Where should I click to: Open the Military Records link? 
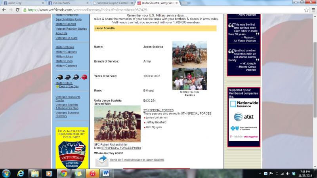(66, 24)
